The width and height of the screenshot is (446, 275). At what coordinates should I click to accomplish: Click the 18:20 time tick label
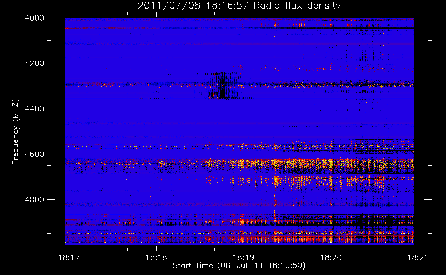331,257
